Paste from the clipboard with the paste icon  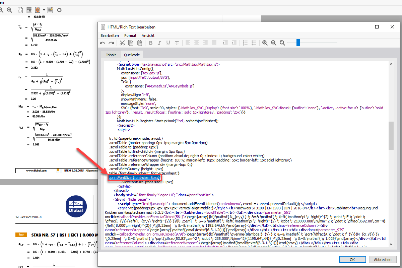140,43
